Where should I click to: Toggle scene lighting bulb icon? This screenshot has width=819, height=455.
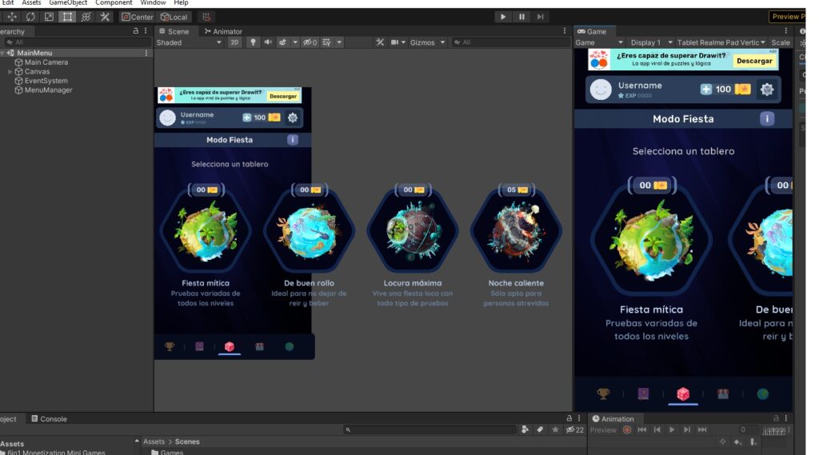pos(254,42)
